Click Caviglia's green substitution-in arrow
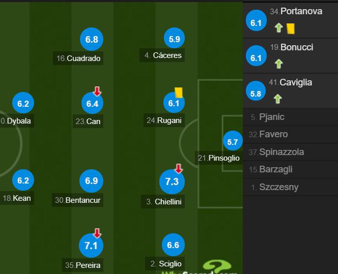This screenshot has width=338, height=274. [278, 99]
